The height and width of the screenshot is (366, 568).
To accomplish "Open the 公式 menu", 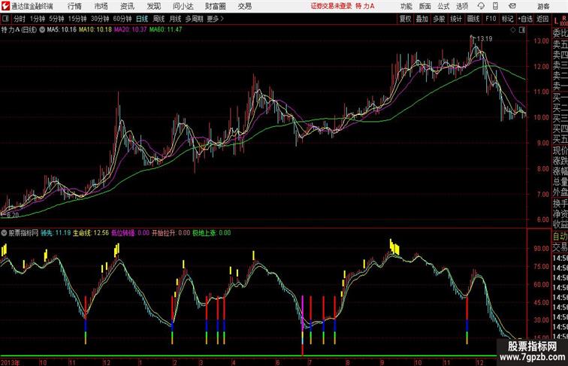I will point(443,6).
